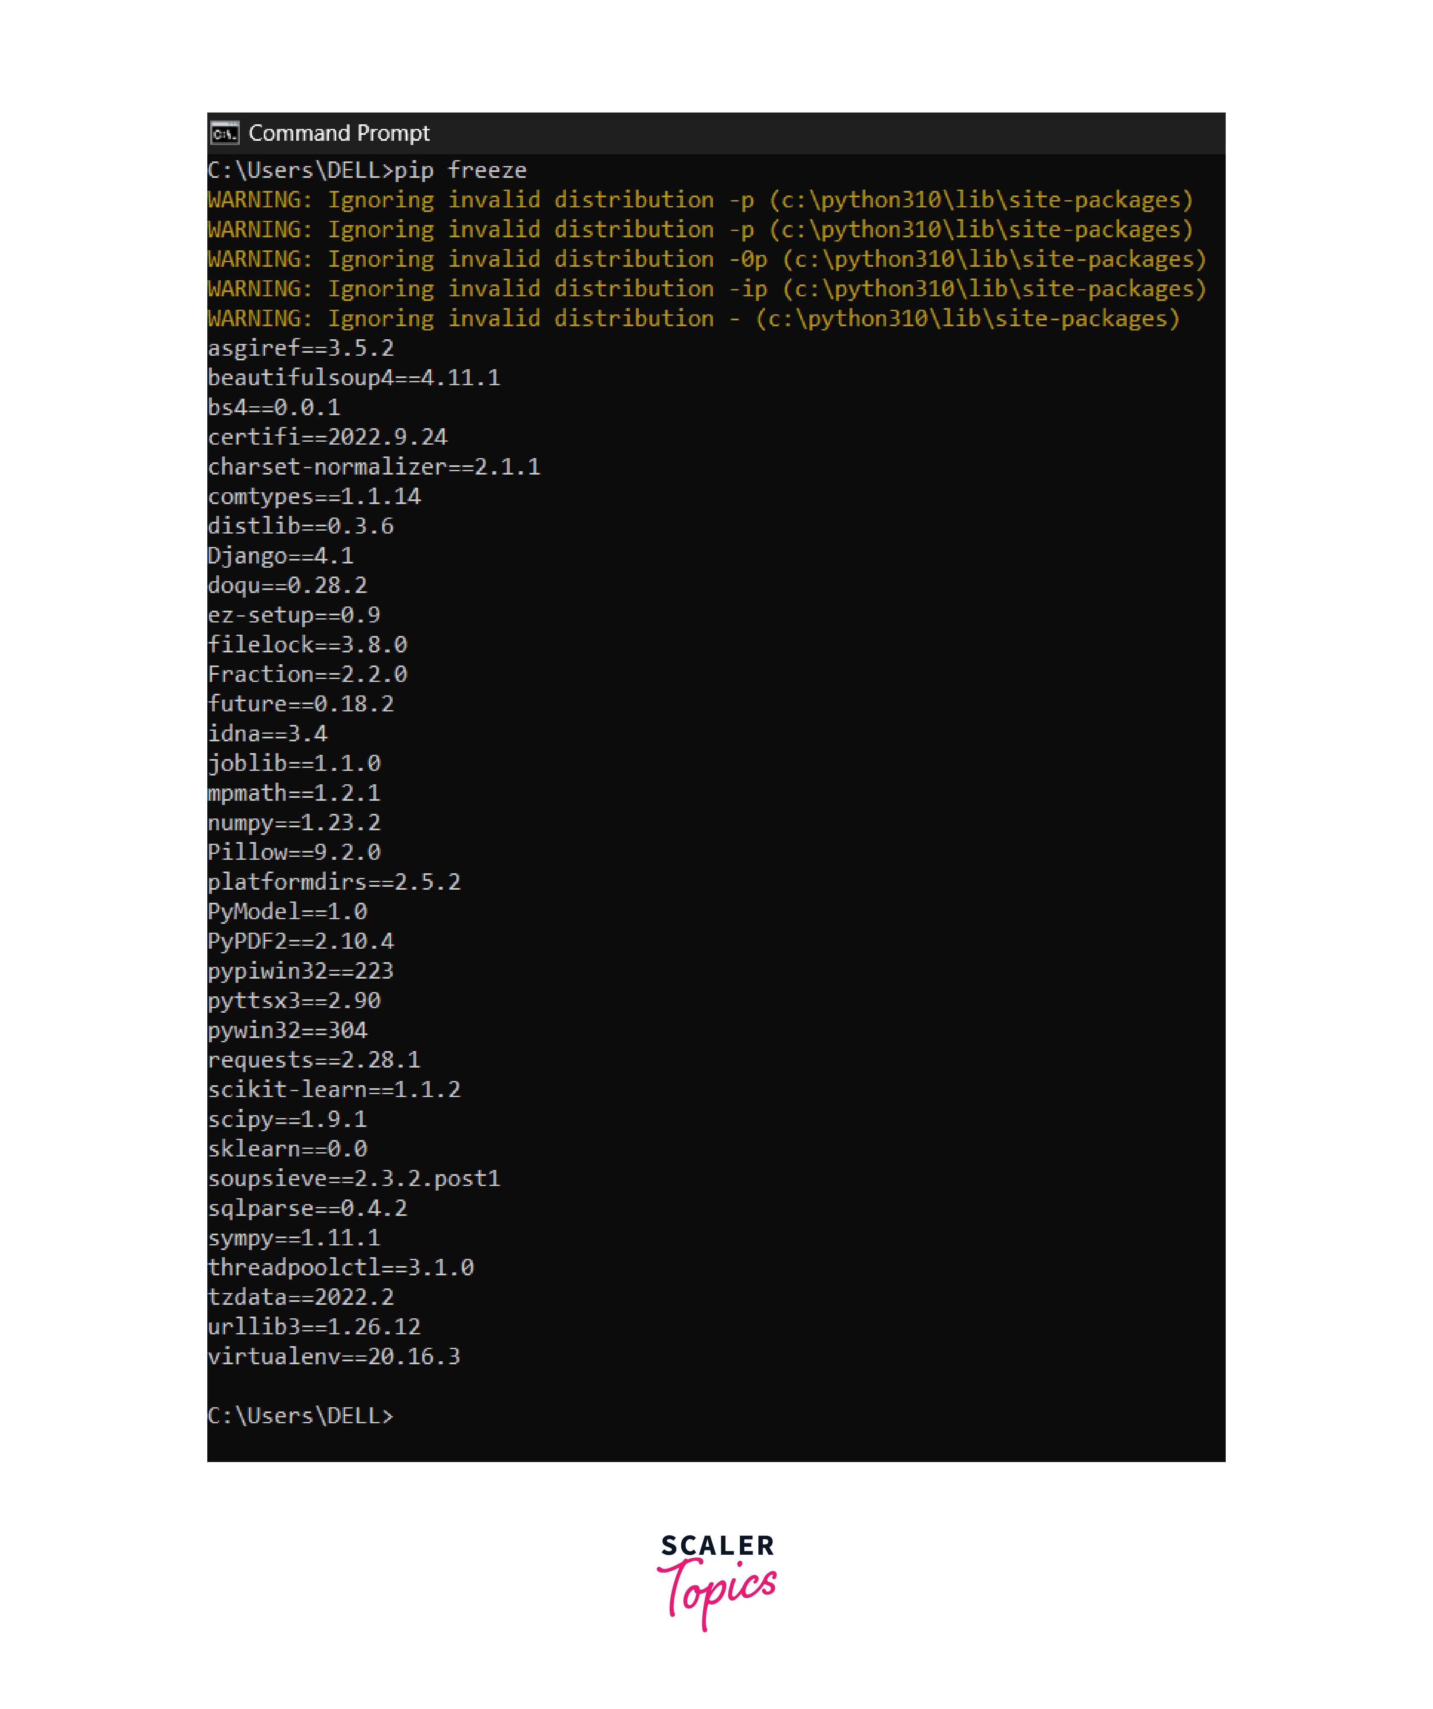The height and width of the screenshot is (1709, 1433).
Task: Click the Command Prompt title bar icon
Action: 225,133
